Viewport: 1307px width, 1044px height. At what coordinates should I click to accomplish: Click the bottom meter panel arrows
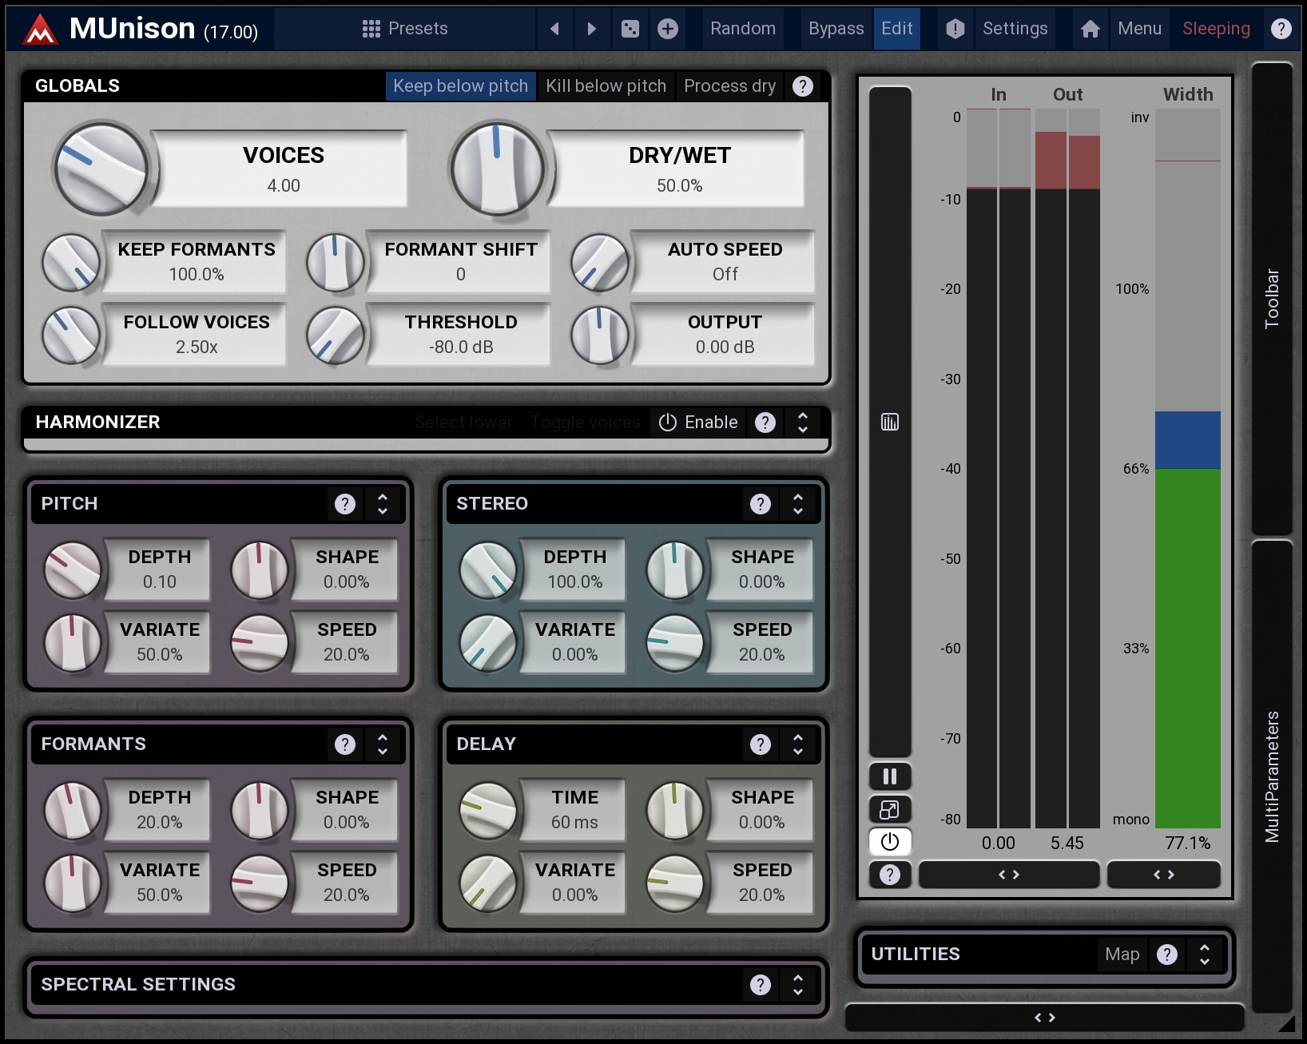click(x=1045, y=1018)
